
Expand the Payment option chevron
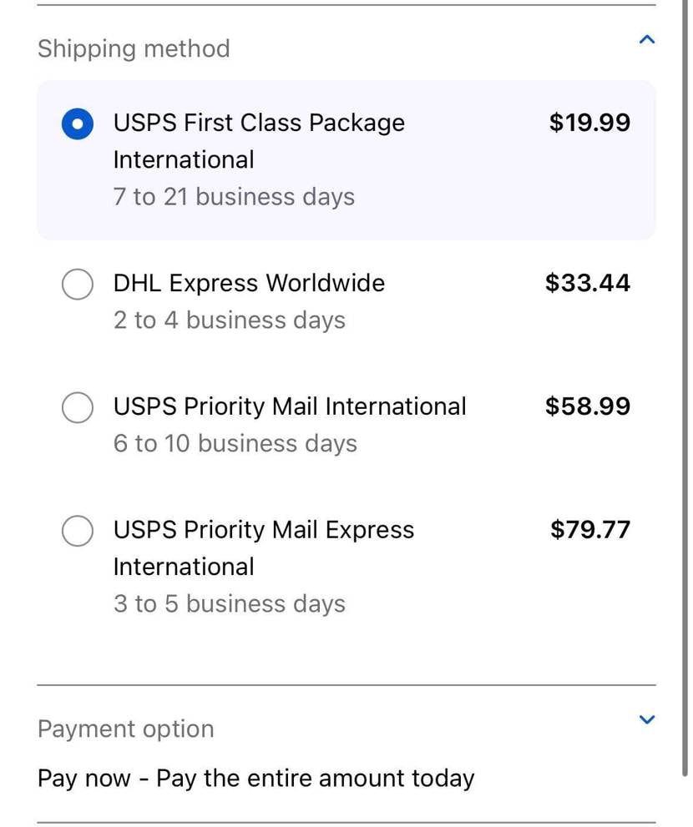pos(646,719)
